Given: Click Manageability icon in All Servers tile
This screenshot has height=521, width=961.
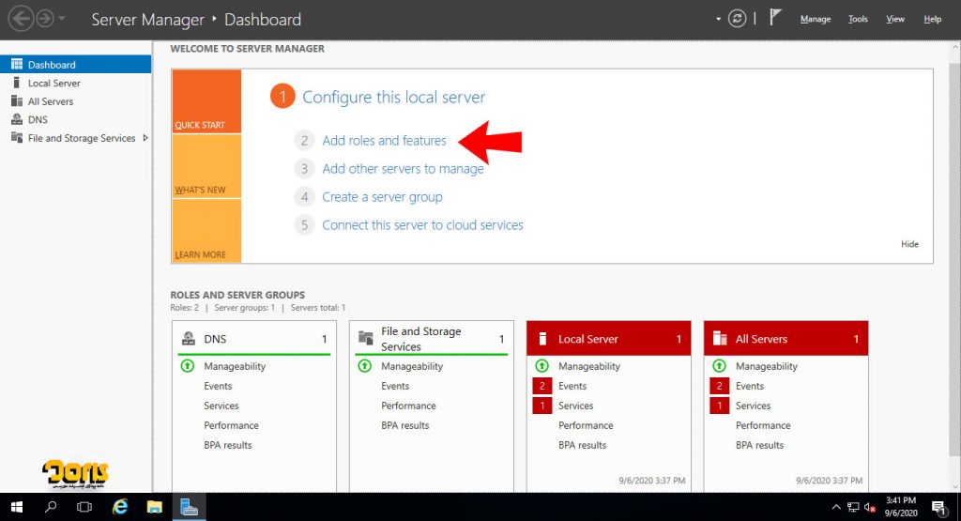Looking at the screenshot, I should click(x=720, y=366).
